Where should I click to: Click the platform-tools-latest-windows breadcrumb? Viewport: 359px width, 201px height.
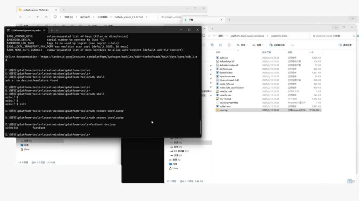pyautogui.click(x=247, y=36)
